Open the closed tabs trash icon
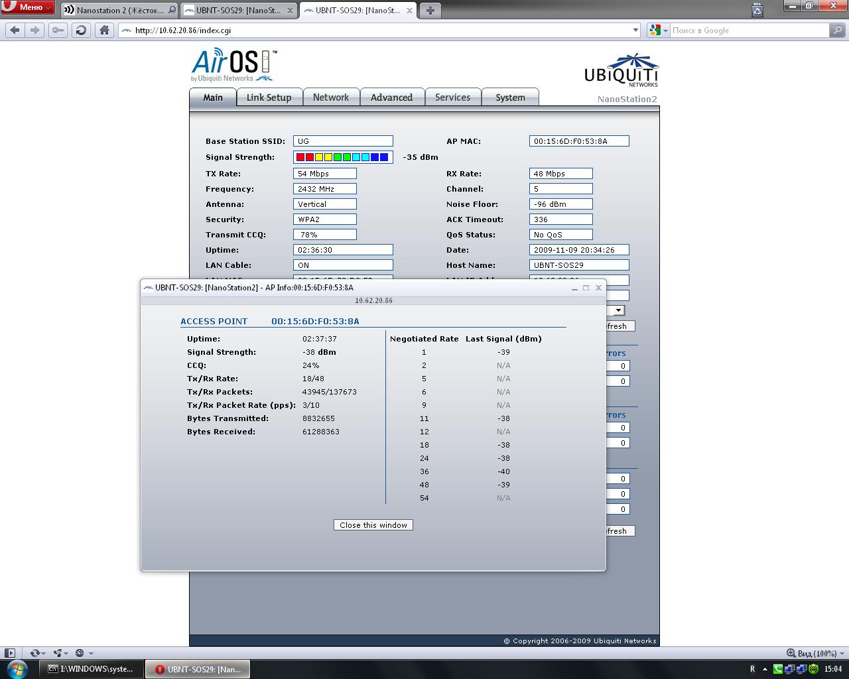 point(757,10)
